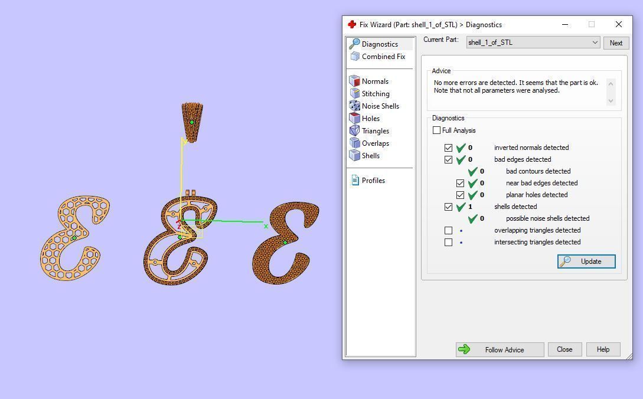Toggle planar holes detected checkbox
The height and width of the screenshot is (399, 643).
(x=460, y=195)
